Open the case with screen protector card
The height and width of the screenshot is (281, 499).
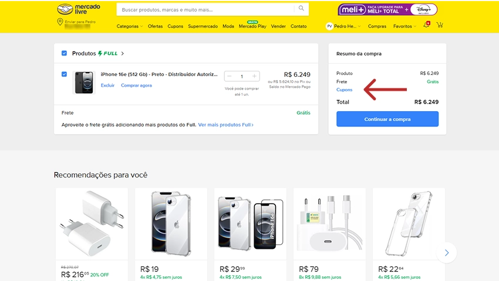(250, 234)
